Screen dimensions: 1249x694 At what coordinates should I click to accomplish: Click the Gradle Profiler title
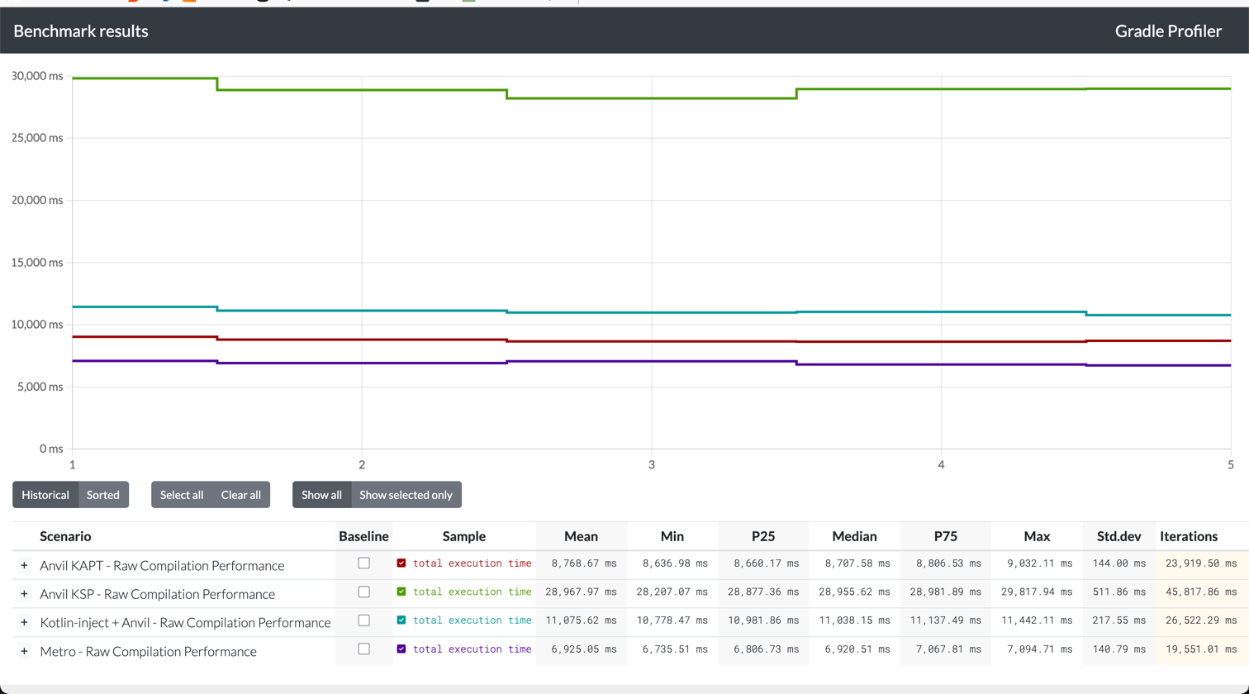[x=1168, y=31]
